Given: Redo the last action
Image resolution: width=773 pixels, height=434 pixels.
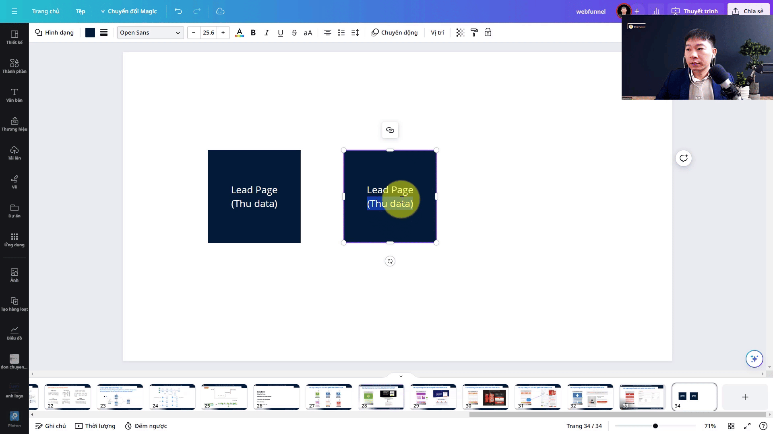Looking at the screenshot, I should coord(197,11).
